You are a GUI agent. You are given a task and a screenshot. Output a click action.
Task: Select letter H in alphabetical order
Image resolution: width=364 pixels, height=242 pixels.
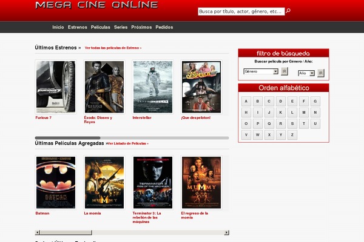pyautogui.click(x=246, y=113)
